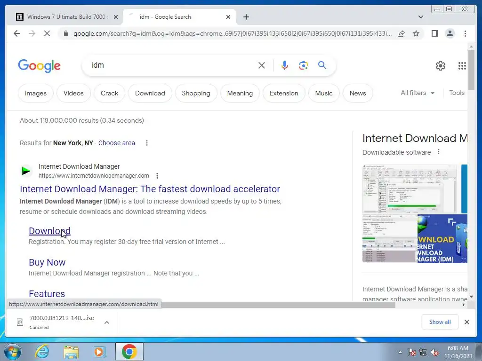Show all downloads
Image resolution: width=482 pixels, height=361 pixels.
point(440,322)
